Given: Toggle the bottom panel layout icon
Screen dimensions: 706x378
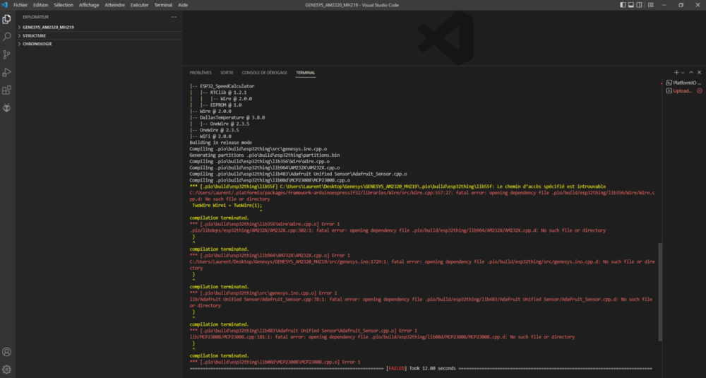Looking at the screenshot, I should click(631, 5).
